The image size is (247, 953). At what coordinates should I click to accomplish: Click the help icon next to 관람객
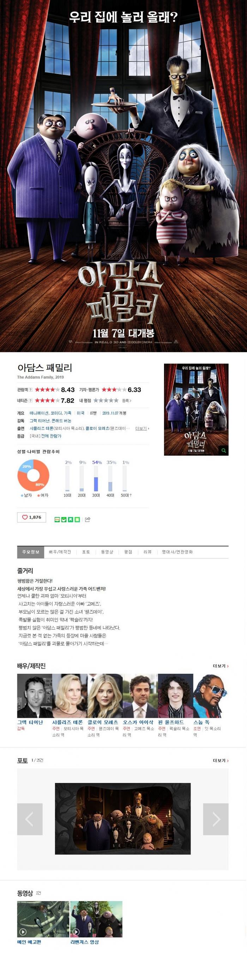tap(31, 390)
